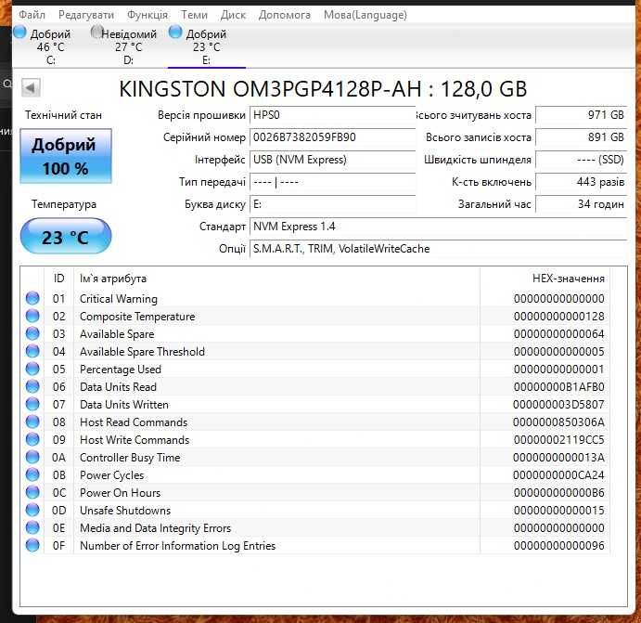Click the HEX-значення column header
Viewport: 641px width, 623px height.
(x=545, y=279)
